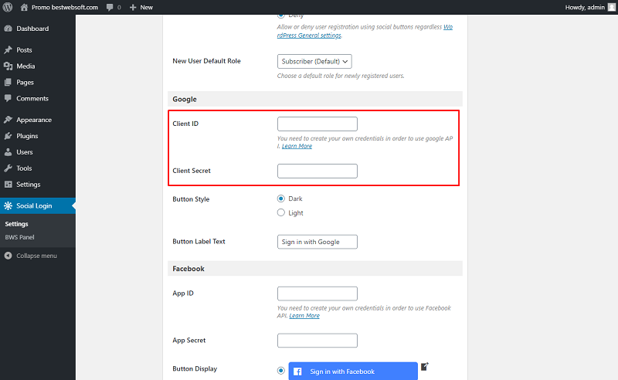Click the Button Display label
Screen dimensions: 618x380
[195, 368]
